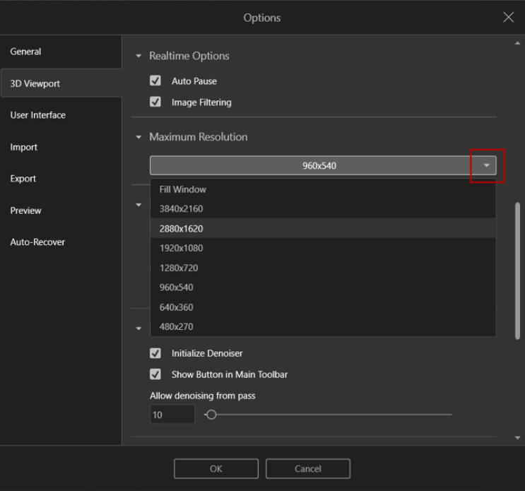The image size is (525, 491).
Task: Disable the Initialize Denoiser checkbox
Action: [x=156, y=353]
